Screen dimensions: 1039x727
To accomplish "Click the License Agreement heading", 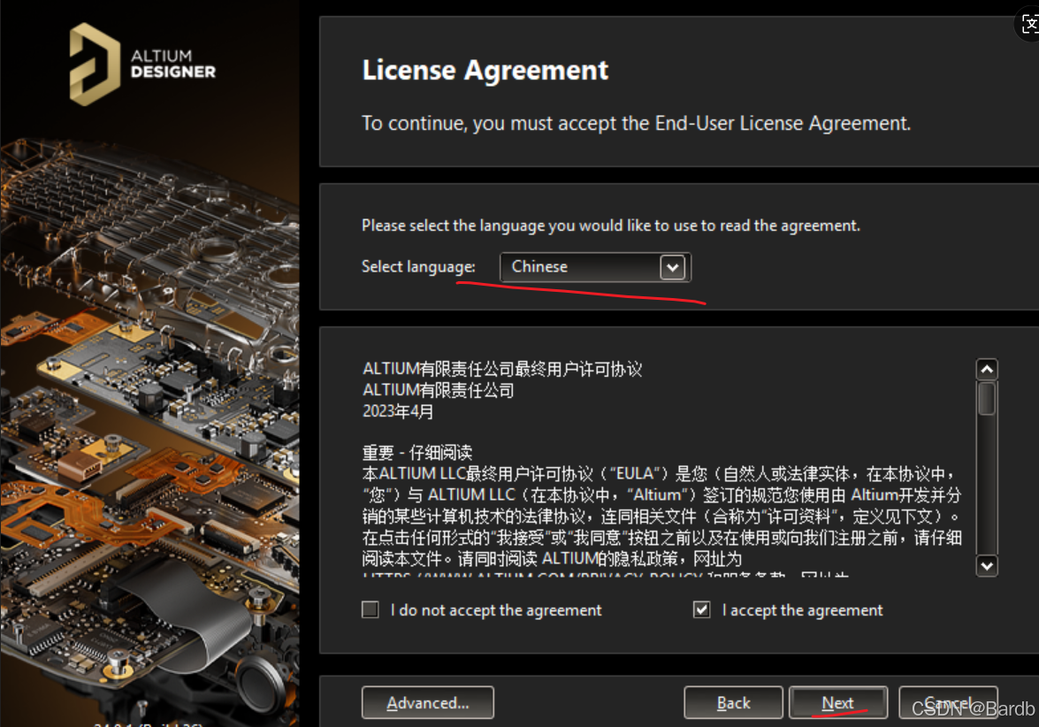I will [x=485, y=70].
